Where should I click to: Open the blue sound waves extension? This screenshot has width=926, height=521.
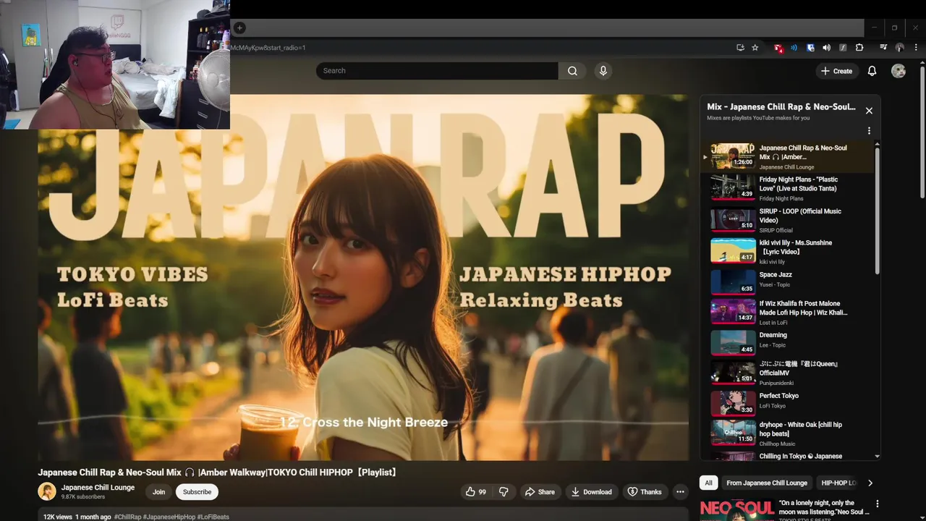point(794,48)
